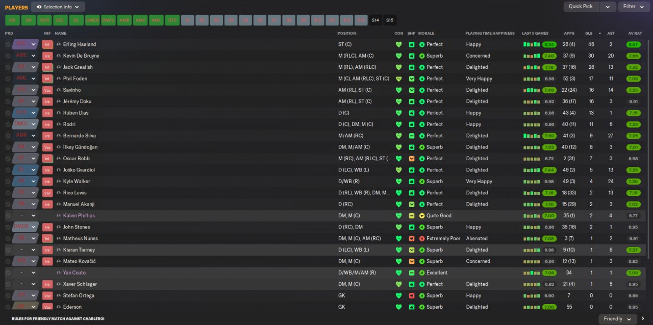Select the STC position tab
This screenshot has height=325, width=653.
172,20
